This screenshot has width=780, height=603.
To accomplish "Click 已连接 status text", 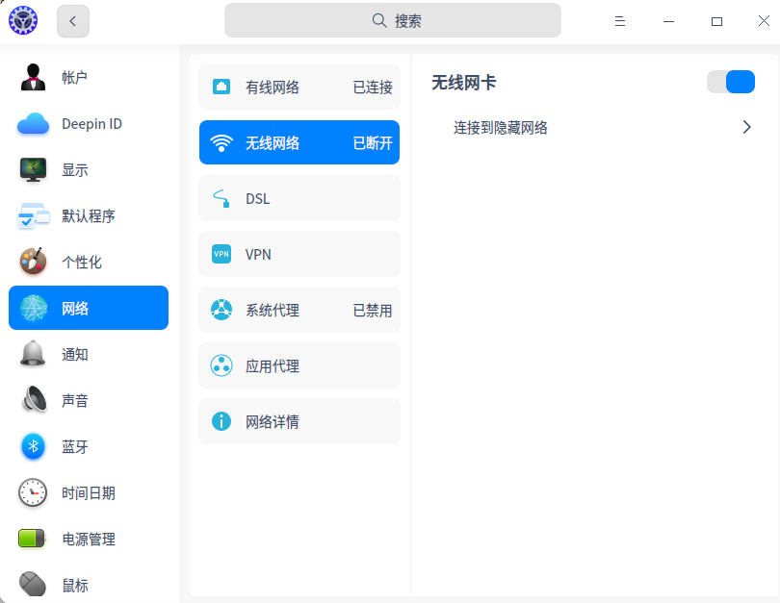I will tap(373, 88).
